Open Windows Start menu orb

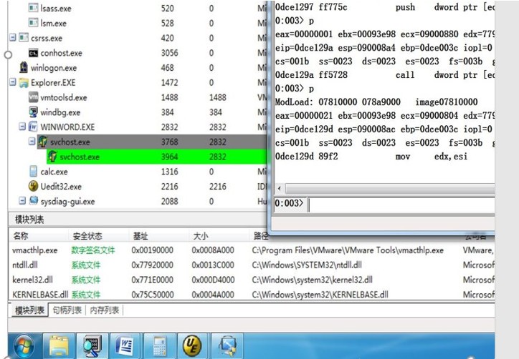(x=23, y=345)
